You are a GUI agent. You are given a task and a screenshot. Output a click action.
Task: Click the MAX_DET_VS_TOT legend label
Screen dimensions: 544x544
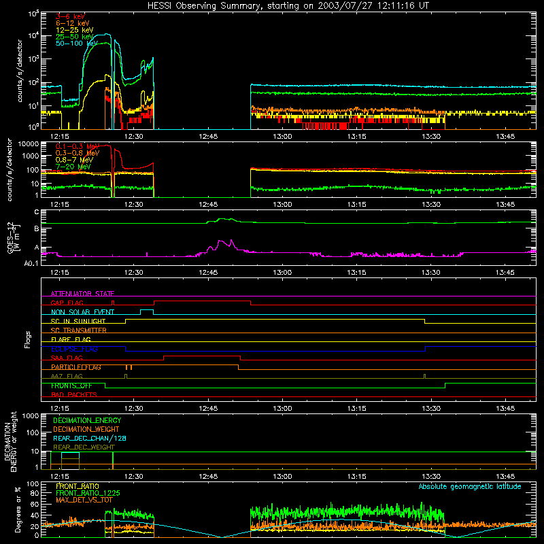pyautogui.click(x=84, y=500)
